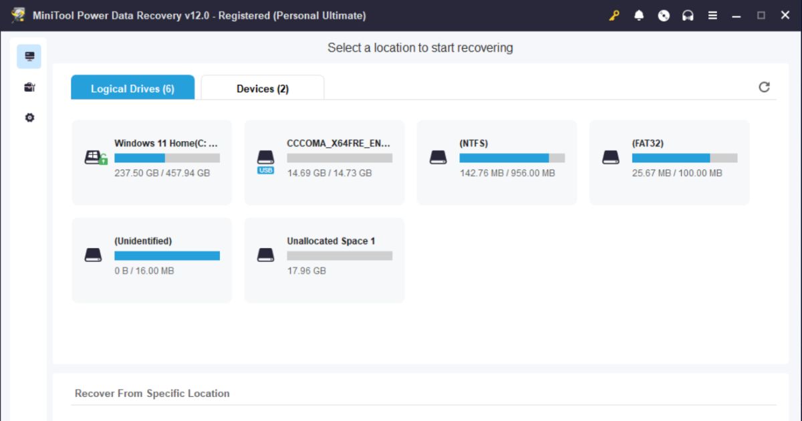Select the Windows 11 Home(C:) drive name
This screenshot has width=802, height=421.
[x=166, y=143]
